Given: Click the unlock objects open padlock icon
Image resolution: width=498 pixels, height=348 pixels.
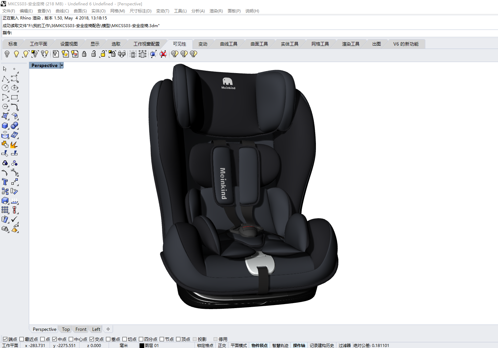Looking at the screenshot, I should coord(94,54).
